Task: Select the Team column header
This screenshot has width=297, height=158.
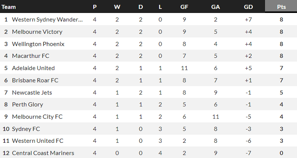Action: pos(9,7)
